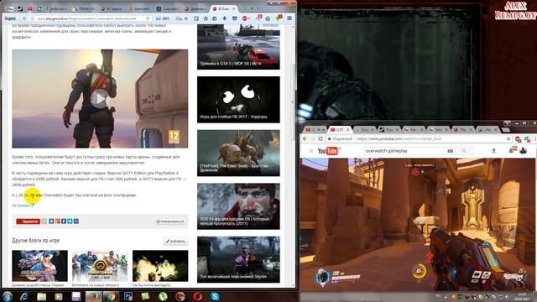
Task: Open the Windows Start button
Action: pos(8,296)
